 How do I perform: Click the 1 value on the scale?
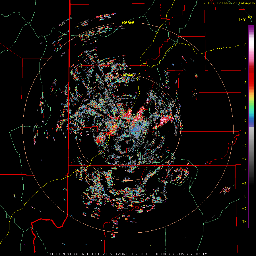click(x=245, y=108)
